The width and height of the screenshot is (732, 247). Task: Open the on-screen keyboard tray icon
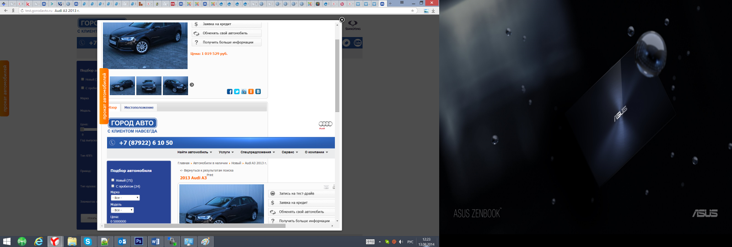(370, 242)
